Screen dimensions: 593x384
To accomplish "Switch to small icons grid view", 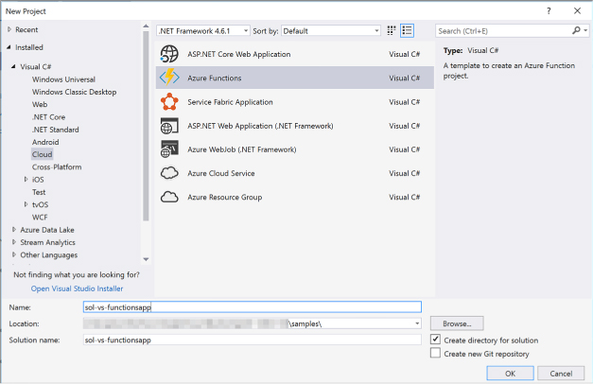I will point(391,30).
